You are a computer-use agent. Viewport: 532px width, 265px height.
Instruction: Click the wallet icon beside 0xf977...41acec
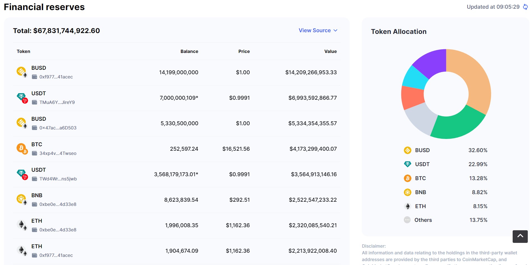pos(35,77)
